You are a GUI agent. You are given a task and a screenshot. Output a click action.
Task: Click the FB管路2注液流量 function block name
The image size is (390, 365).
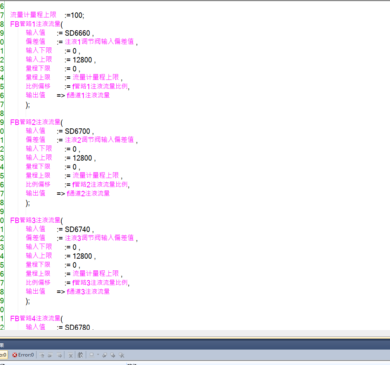pos(35,122)
